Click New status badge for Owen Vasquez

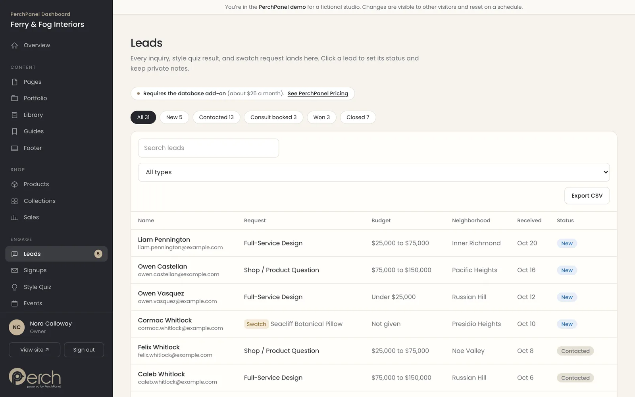(567, 297)
